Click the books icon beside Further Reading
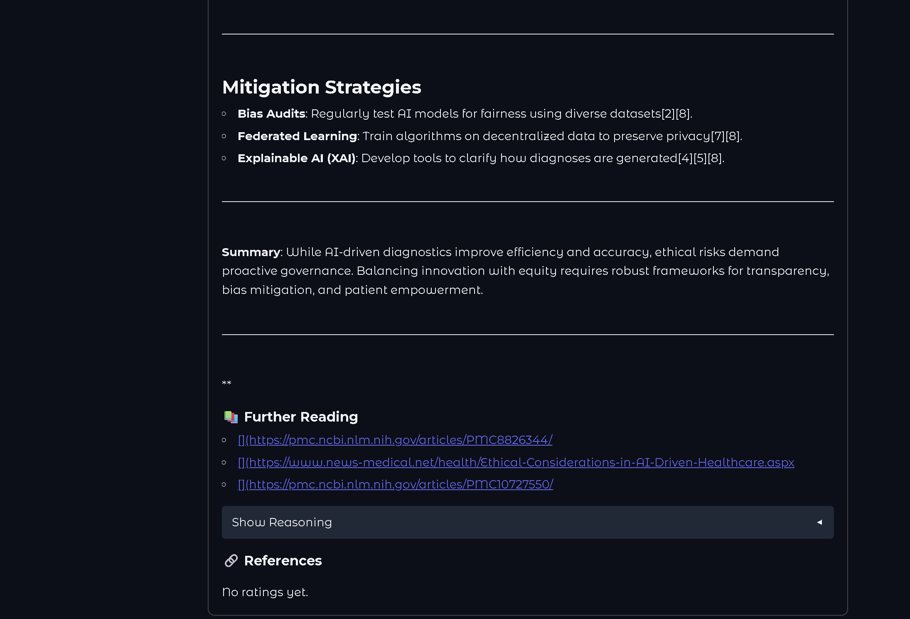This screenshot has height=619, width=910. click(x=231, y=417)
